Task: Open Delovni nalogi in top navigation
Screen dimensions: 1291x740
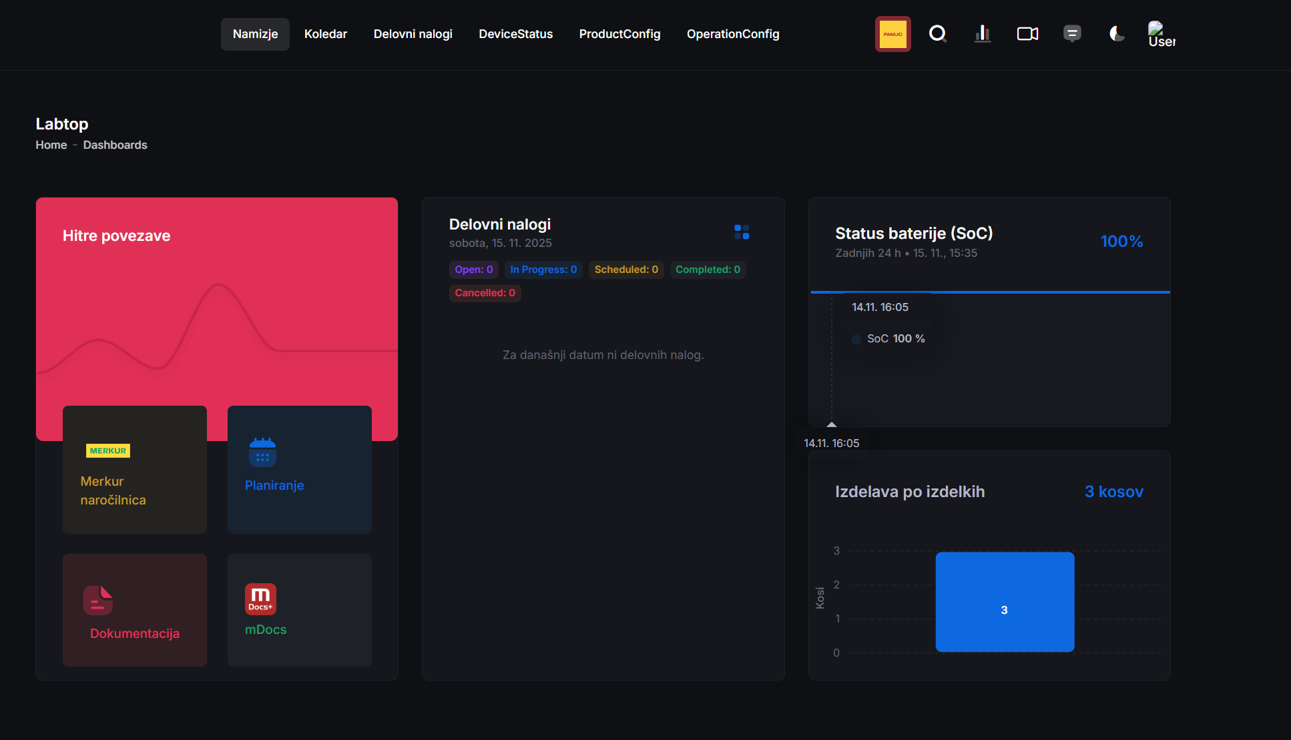Action: (413, 34)
